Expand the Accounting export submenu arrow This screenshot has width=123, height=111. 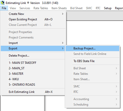[116, 99]
